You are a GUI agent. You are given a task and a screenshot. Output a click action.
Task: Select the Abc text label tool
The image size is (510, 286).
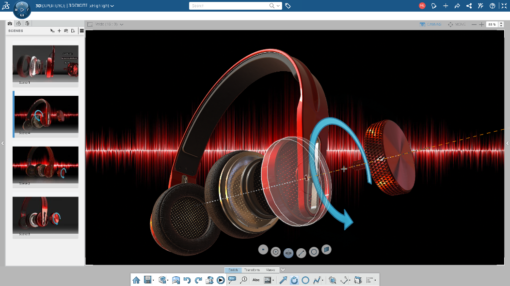click(256, 280)
